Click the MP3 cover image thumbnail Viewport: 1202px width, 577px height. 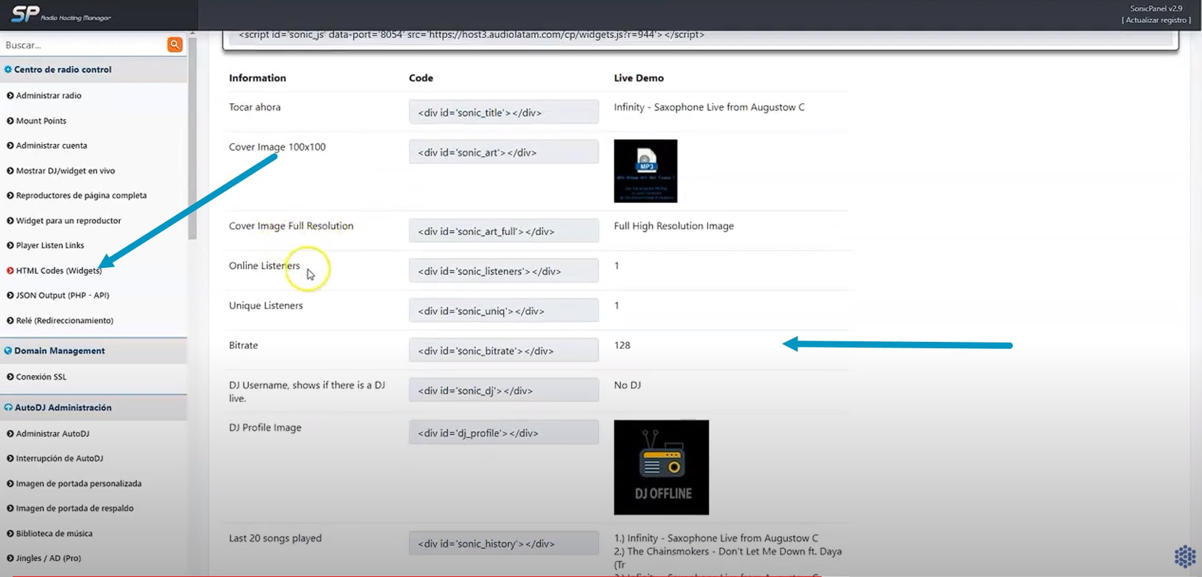645,171
